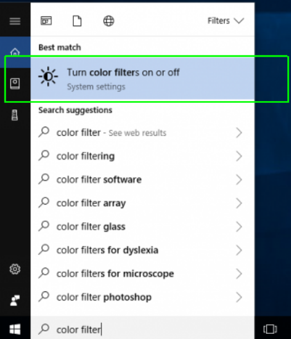Open the Notebook icon in the sidebar
Viewport: 291px width, 339px height.
point(15,84)
